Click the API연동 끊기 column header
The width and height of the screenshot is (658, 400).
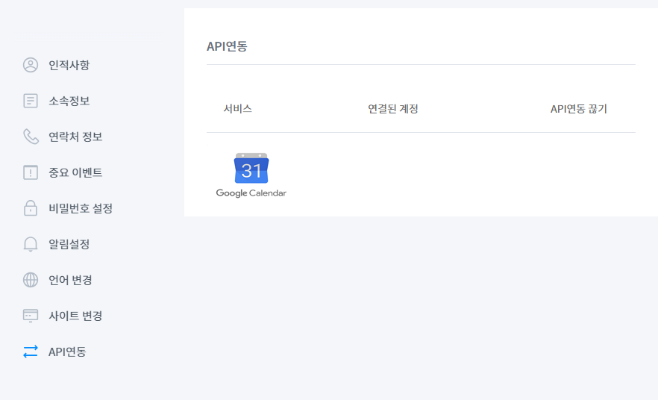[x=579, y=109]
